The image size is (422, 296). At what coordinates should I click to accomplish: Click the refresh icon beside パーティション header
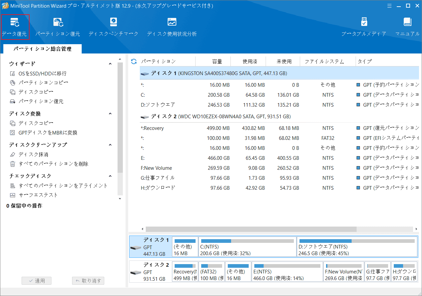(134, 61)
